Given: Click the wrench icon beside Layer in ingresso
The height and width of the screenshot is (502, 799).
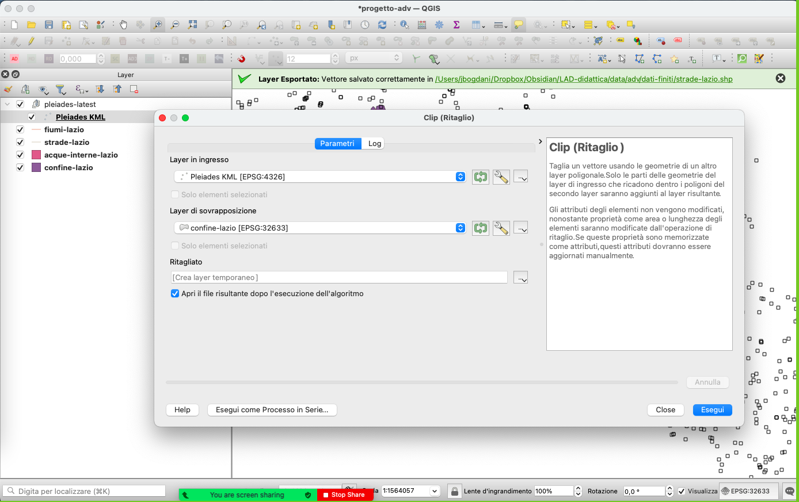Looking at the screenshot, I should pos(501,177).
